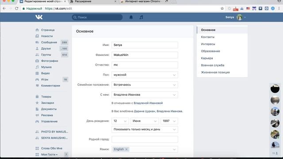
Task: Select Жизненная позиция section
Action: click(x=222, y=72)
